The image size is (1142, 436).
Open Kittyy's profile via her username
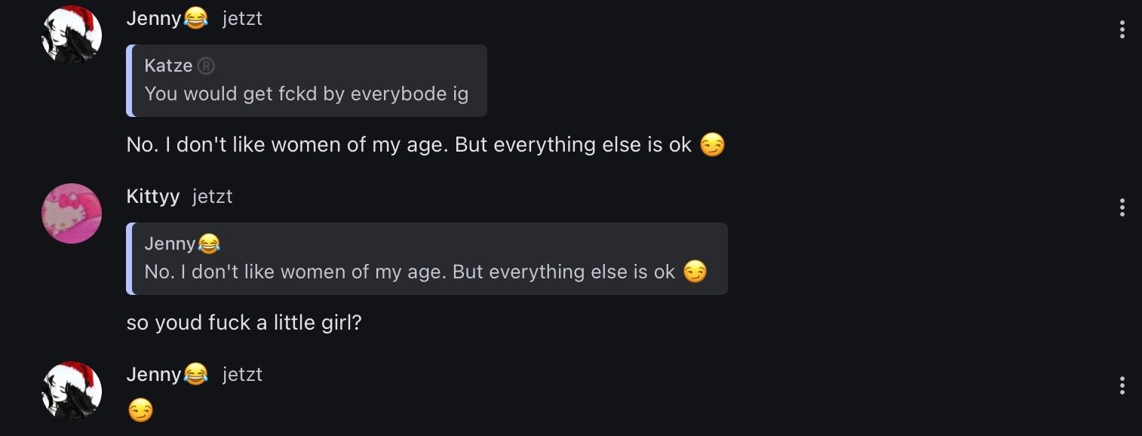pyautogui.click(x=153, y=196)
